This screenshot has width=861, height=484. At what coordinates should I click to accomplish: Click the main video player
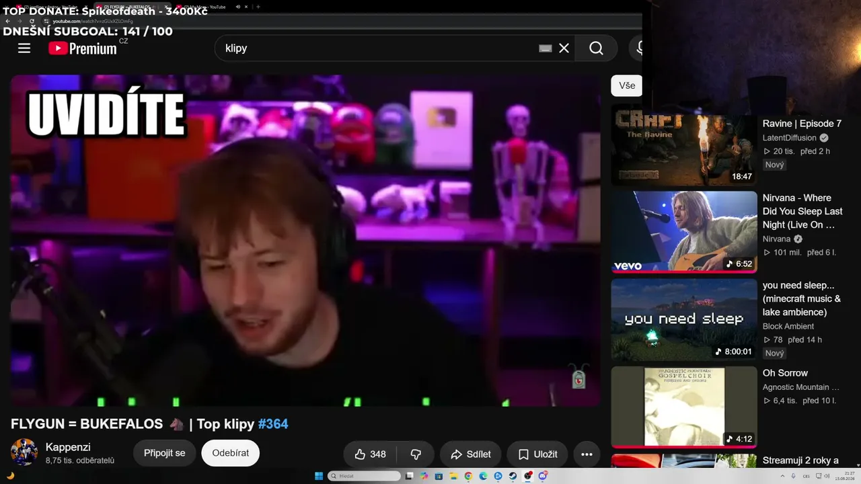pos(305,240)
